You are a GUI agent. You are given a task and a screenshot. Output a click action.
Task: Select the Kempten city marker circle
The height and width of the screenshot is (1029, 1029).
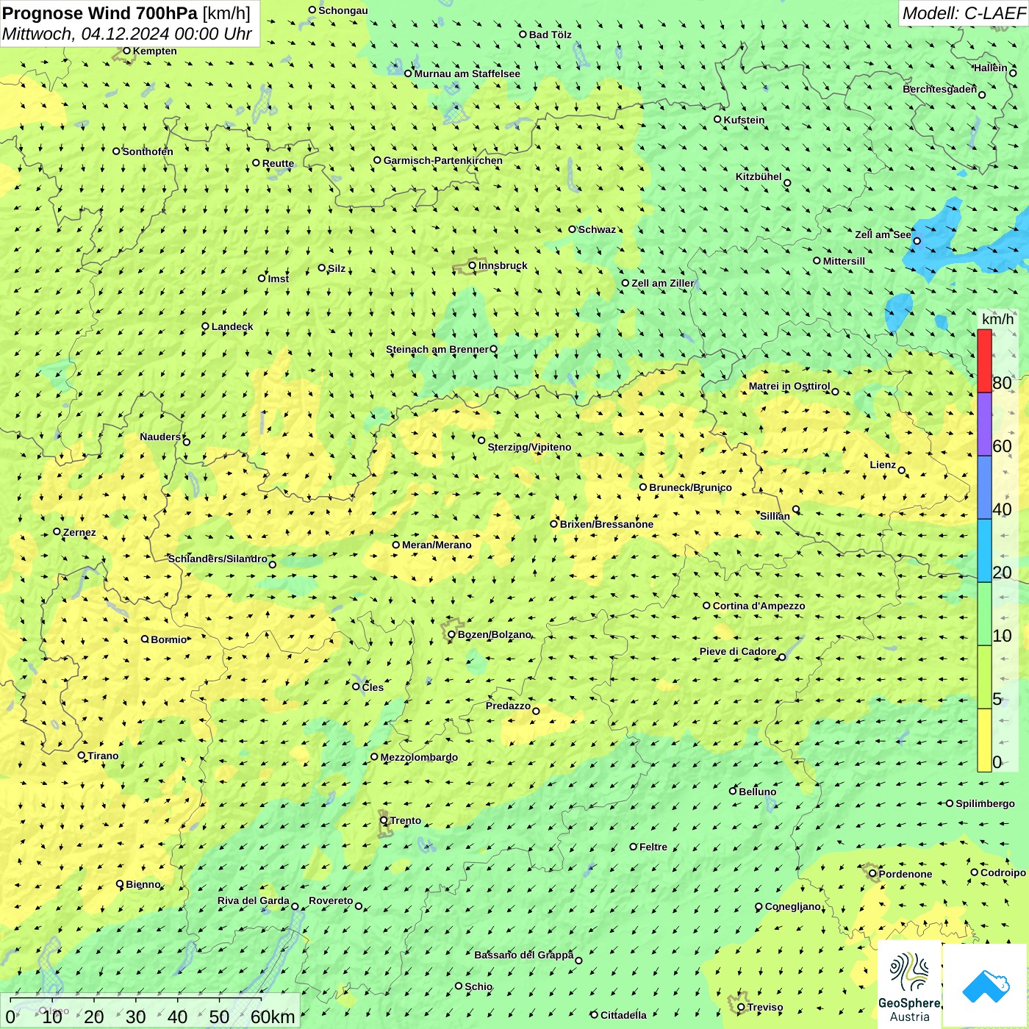[126, 51]
